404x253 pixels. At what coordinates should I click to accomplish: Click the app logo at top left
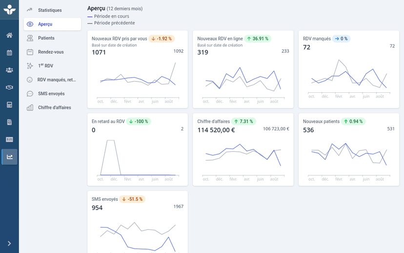pyautogui.click(x=9, y=9)
